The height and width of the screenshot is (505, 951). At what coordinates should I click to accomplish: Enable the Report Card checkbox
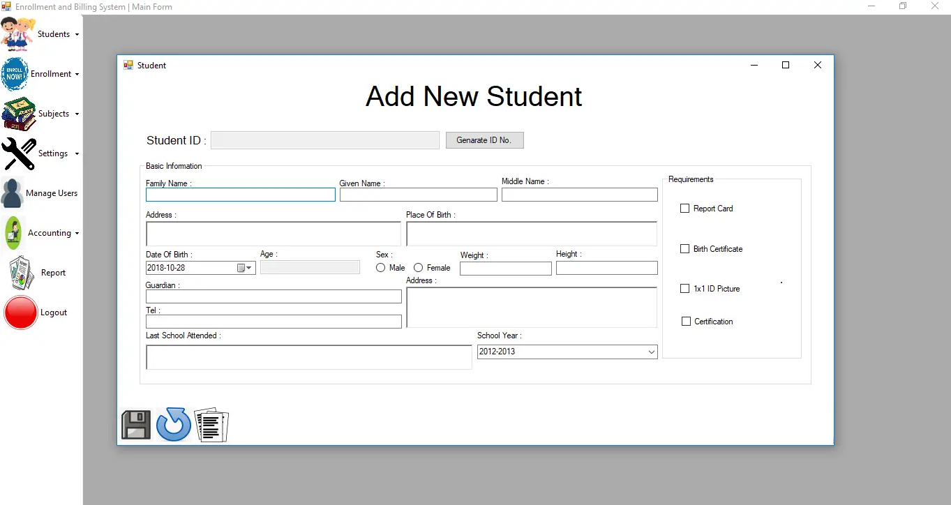(x=684, y=209)
